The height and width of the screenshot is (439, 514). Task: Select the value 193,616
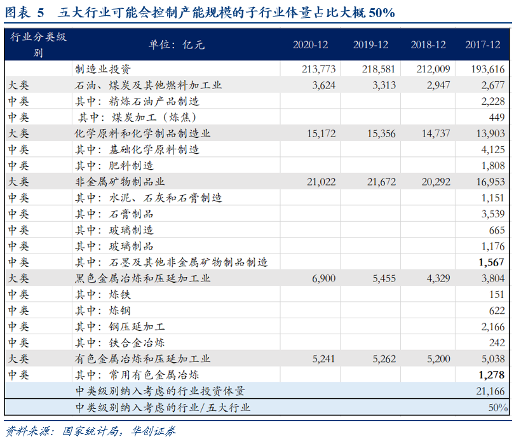(x=488, y=69)
